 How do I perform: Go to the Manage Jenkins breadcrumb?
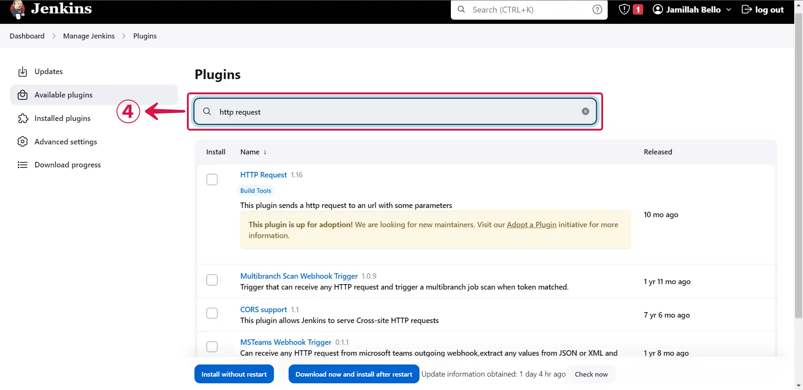89,36
